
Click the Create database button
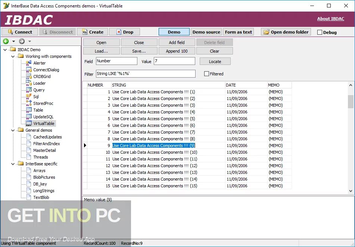[x=92, y=32]
